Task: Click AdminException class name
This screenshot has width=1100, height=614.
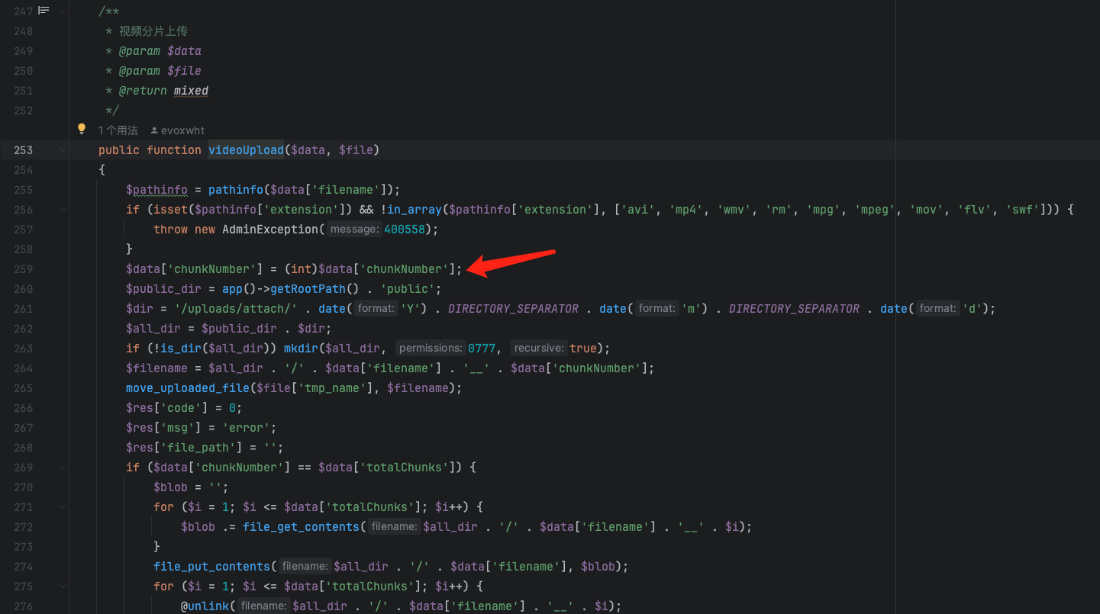Action: [270, 230]
